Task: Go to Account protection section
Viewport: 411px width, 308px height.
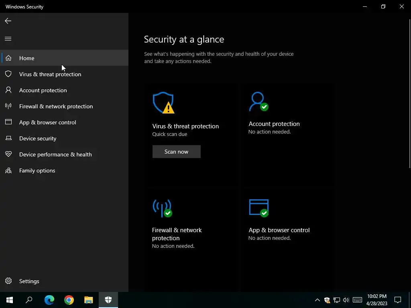Action: (x=64, y=90)
